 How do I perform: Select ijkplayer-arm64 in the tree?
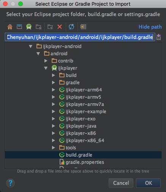tap(83, 90)
